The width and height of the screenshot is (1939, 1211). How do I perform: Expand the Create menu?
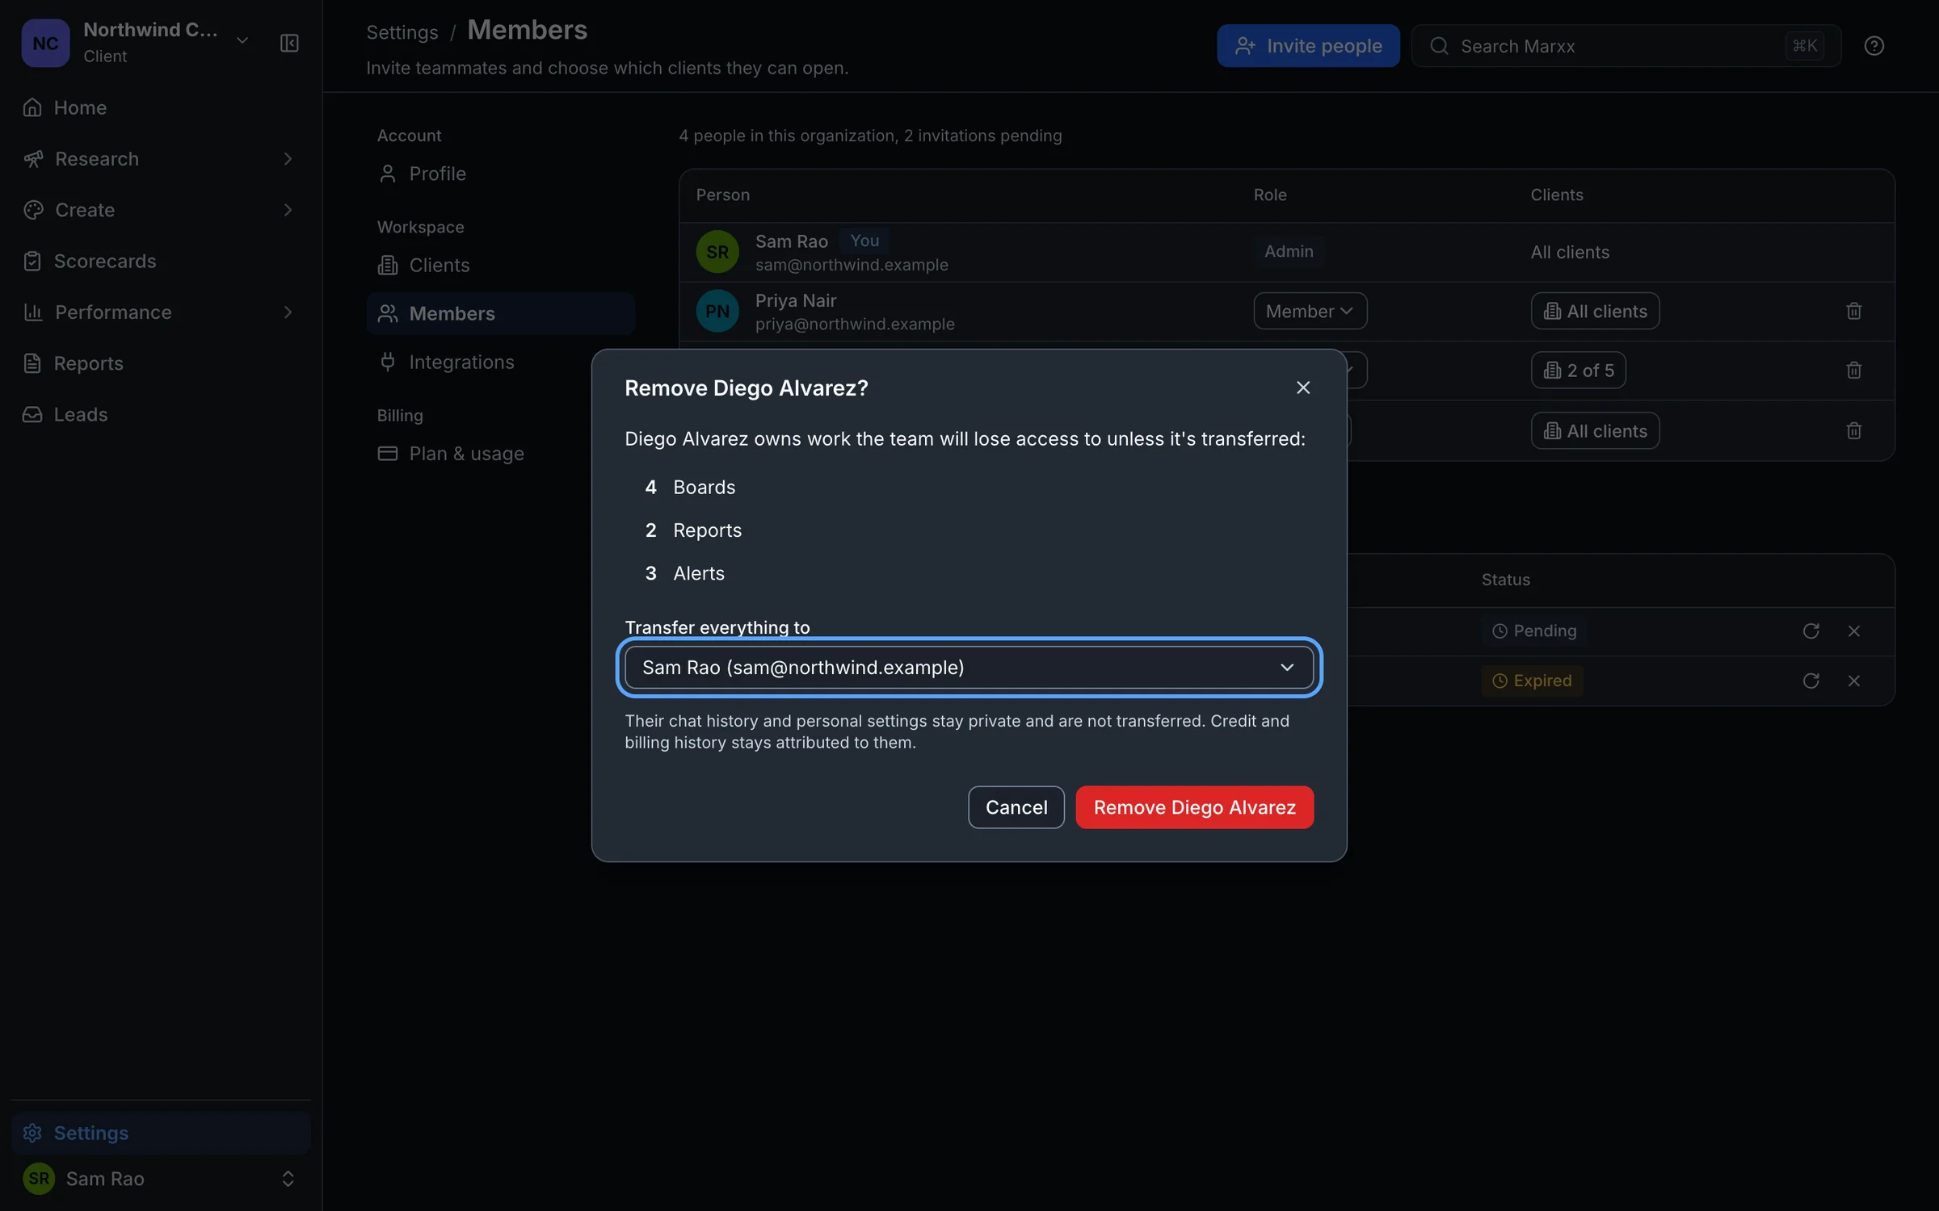pyautogui.click(x=161, y=210)
